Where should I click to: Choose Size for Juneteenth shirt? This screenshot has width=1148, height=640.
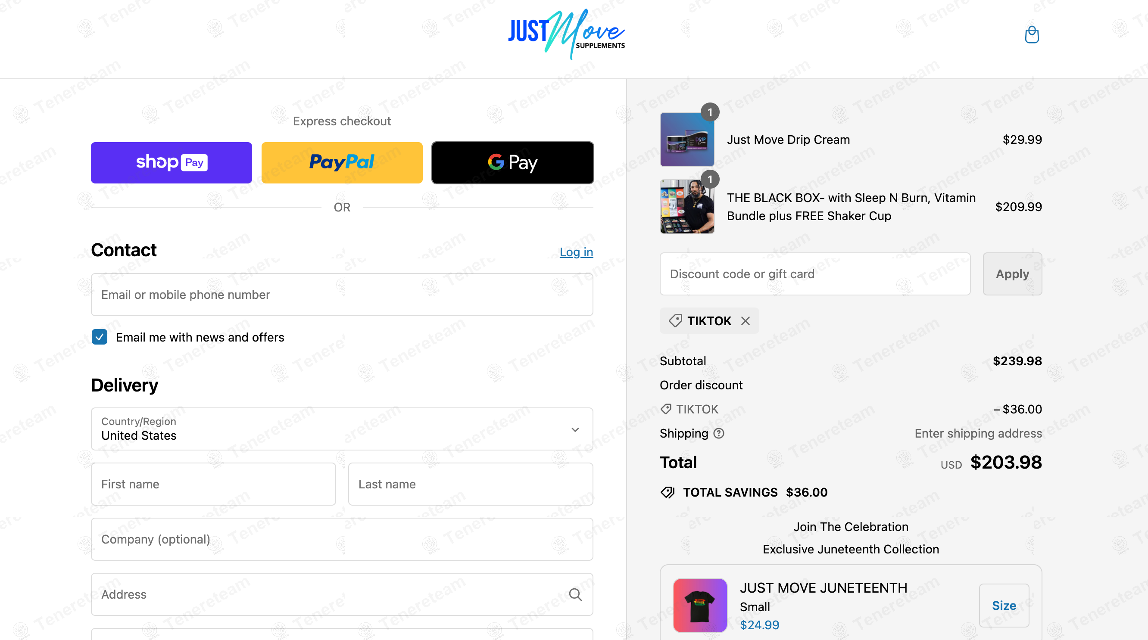click(x=1004, y=605)
